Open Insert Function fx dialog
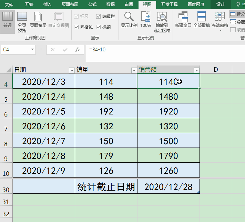The image size is (245, 222). pos(77,50)
